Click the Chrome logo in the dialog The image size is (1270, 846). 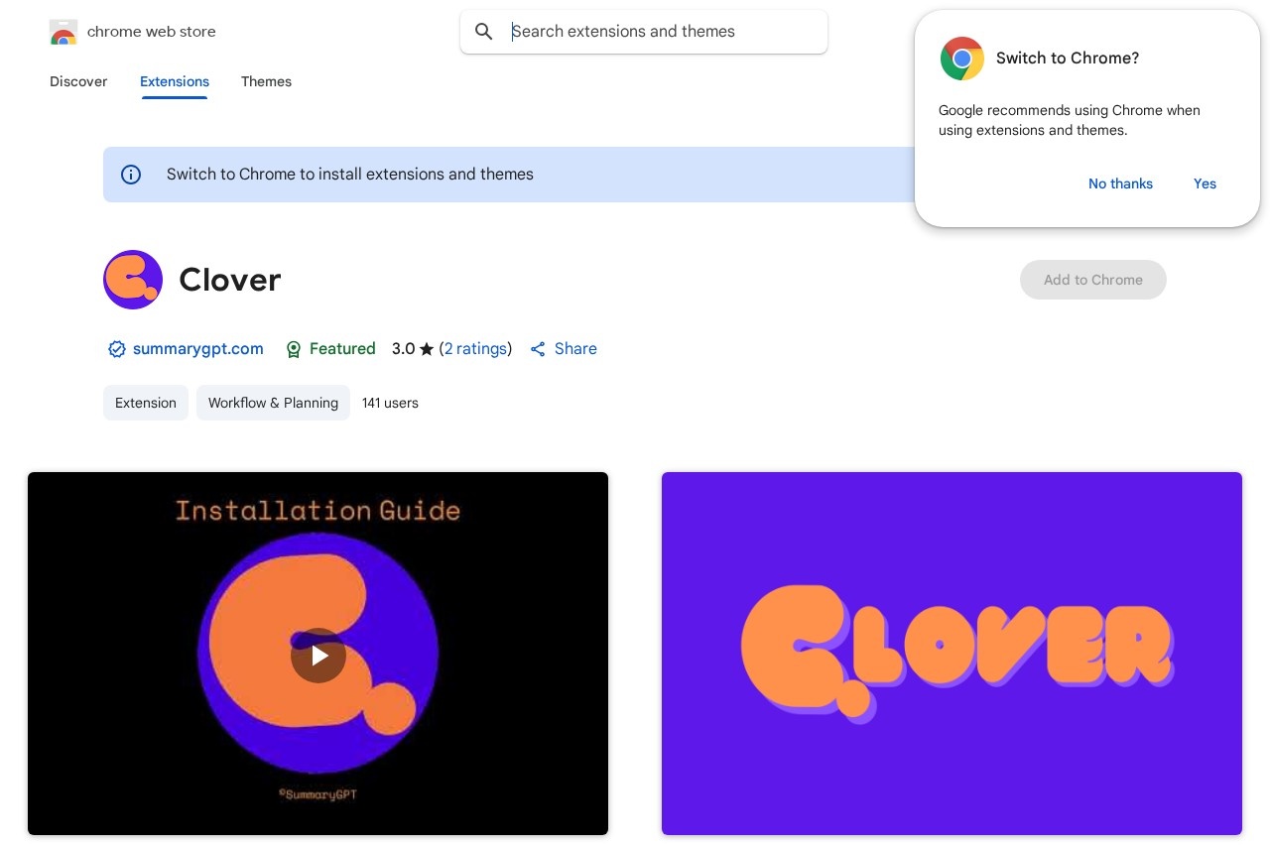pyautogui.click(x=961, y=59)
